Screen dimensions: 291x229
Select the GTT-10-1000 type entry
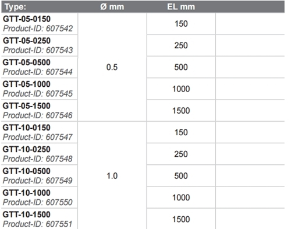[27, 193]
